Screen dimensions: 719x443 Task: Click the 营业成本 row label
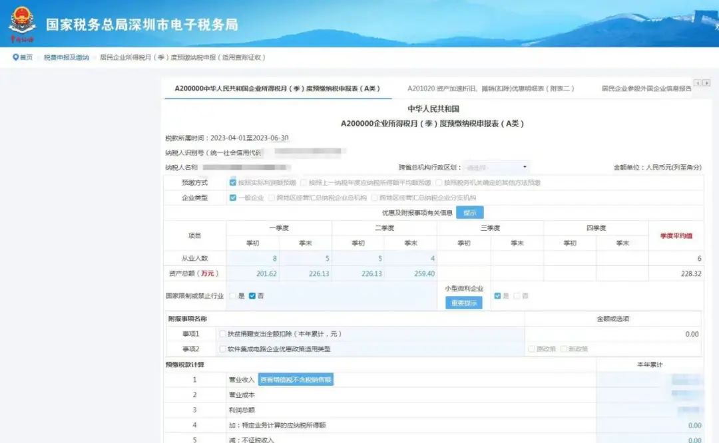click(242, 395)
